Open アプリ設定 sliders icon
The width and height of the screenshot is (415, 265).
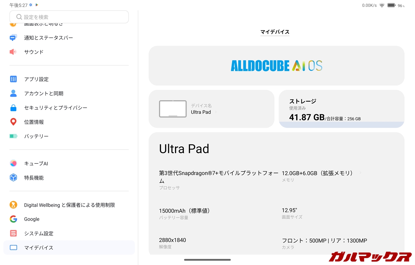[x=13, y=79]
